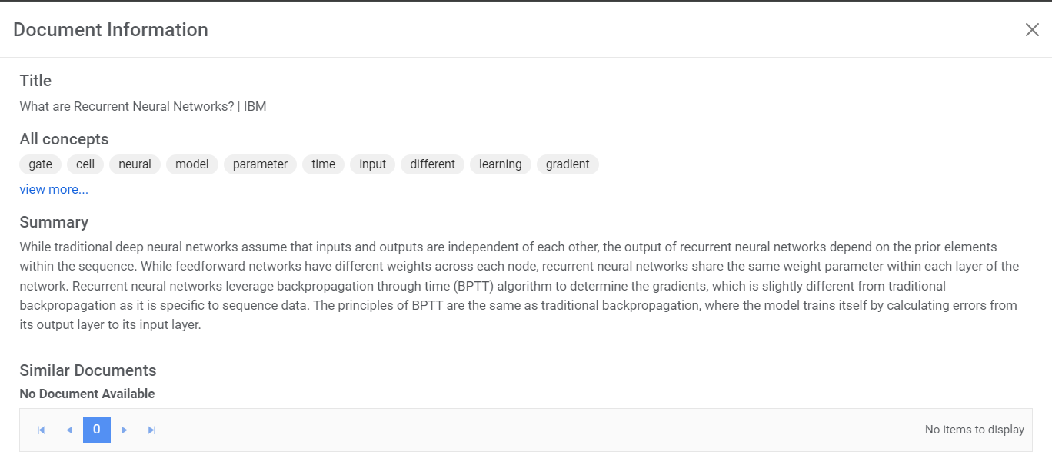This screenshot has width=1052, height=475.
Task: Pick the "input" concept chip
Action: coord(373,164)
